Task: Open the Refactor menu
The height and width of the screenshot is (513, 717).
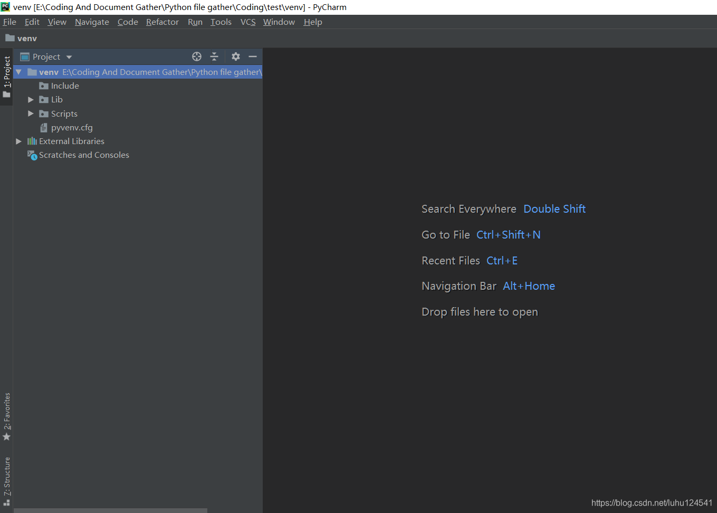Action: click(162, 22)
